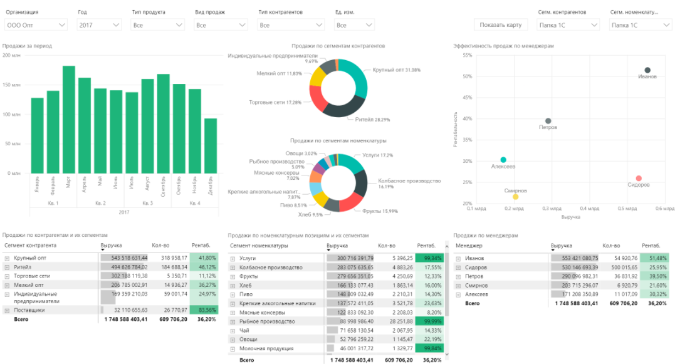Viewport: 675px width, 364px height.
Task: Expand the Иванов manager row
Action: (x=459, y=259)
